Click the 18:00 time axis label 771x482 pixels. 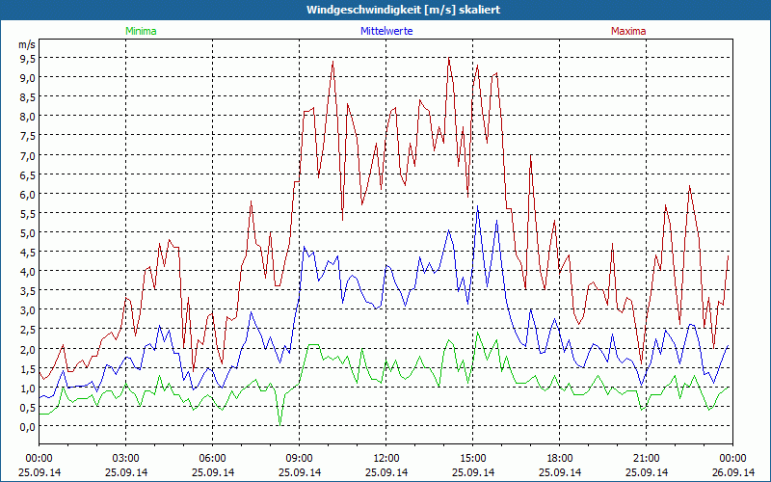(x=560, y=458)
